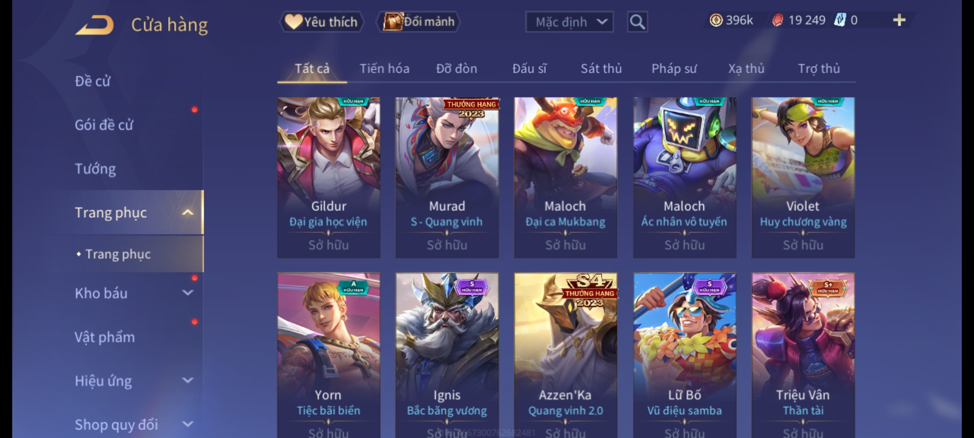The image size is (974, 438).
Task: Open Yêu thích favorites heart button
Action: [x=321, y=21]
